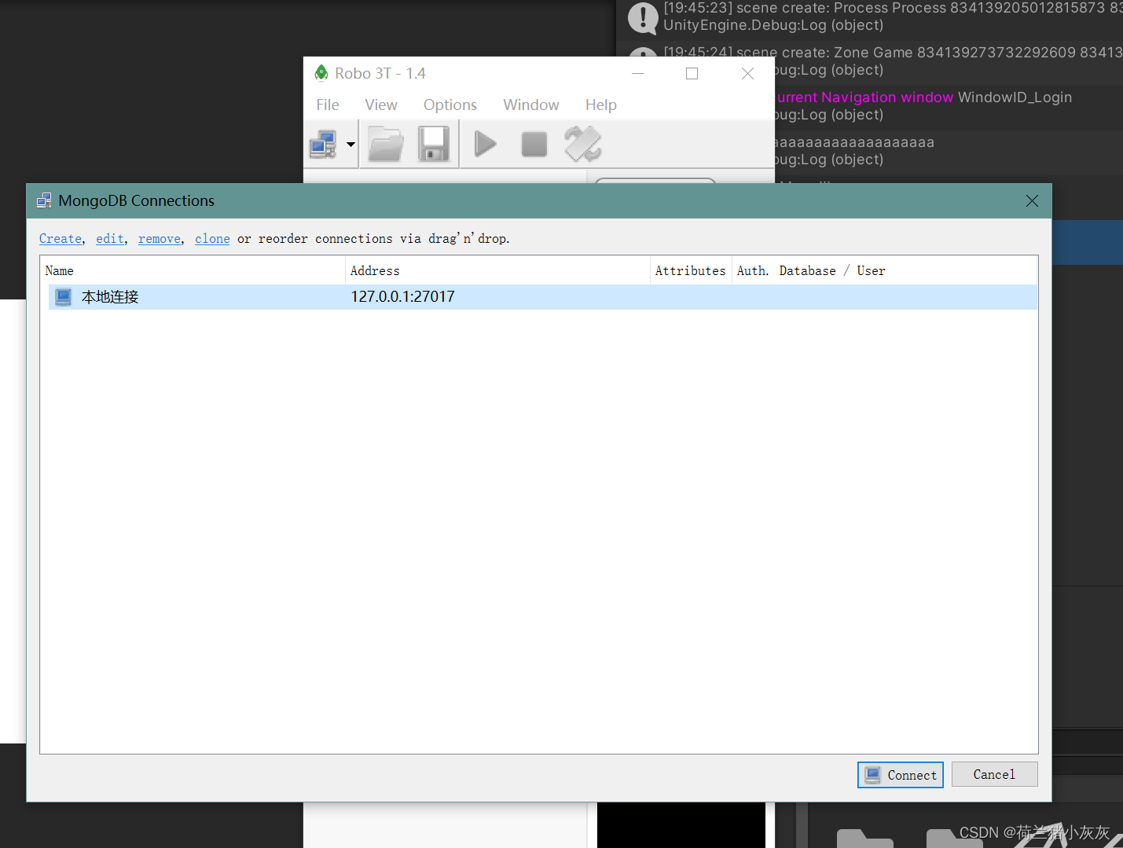Viewport: 1123px width, 848px height.
Task: Open the Help menu in Robo 3T
Action: click(x=601, y=105)
